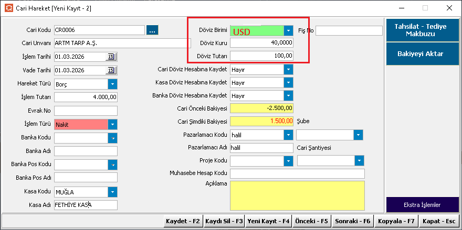Image resolution: width=462 pixels, height=230 pixels.
Task: Expand Hareket Türü dropdown
Action: 112,84
